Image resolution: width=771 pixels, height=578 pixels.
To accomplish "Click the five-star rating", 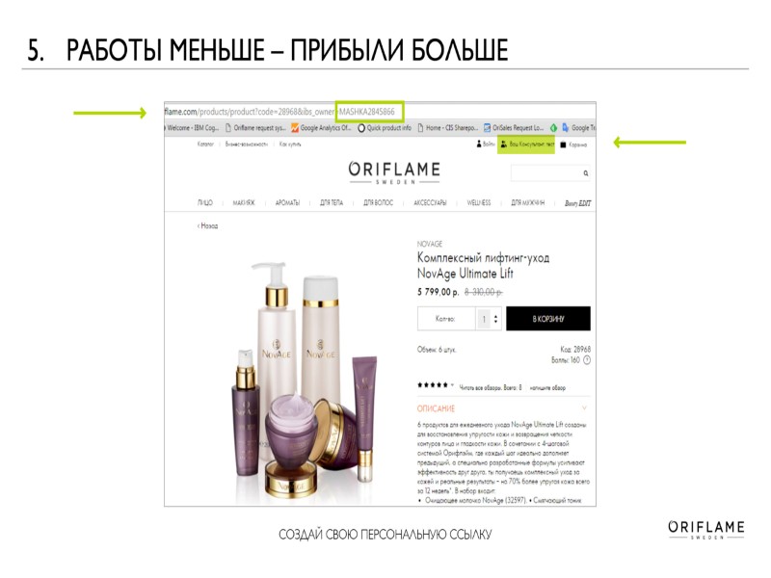I will [433, 384].
